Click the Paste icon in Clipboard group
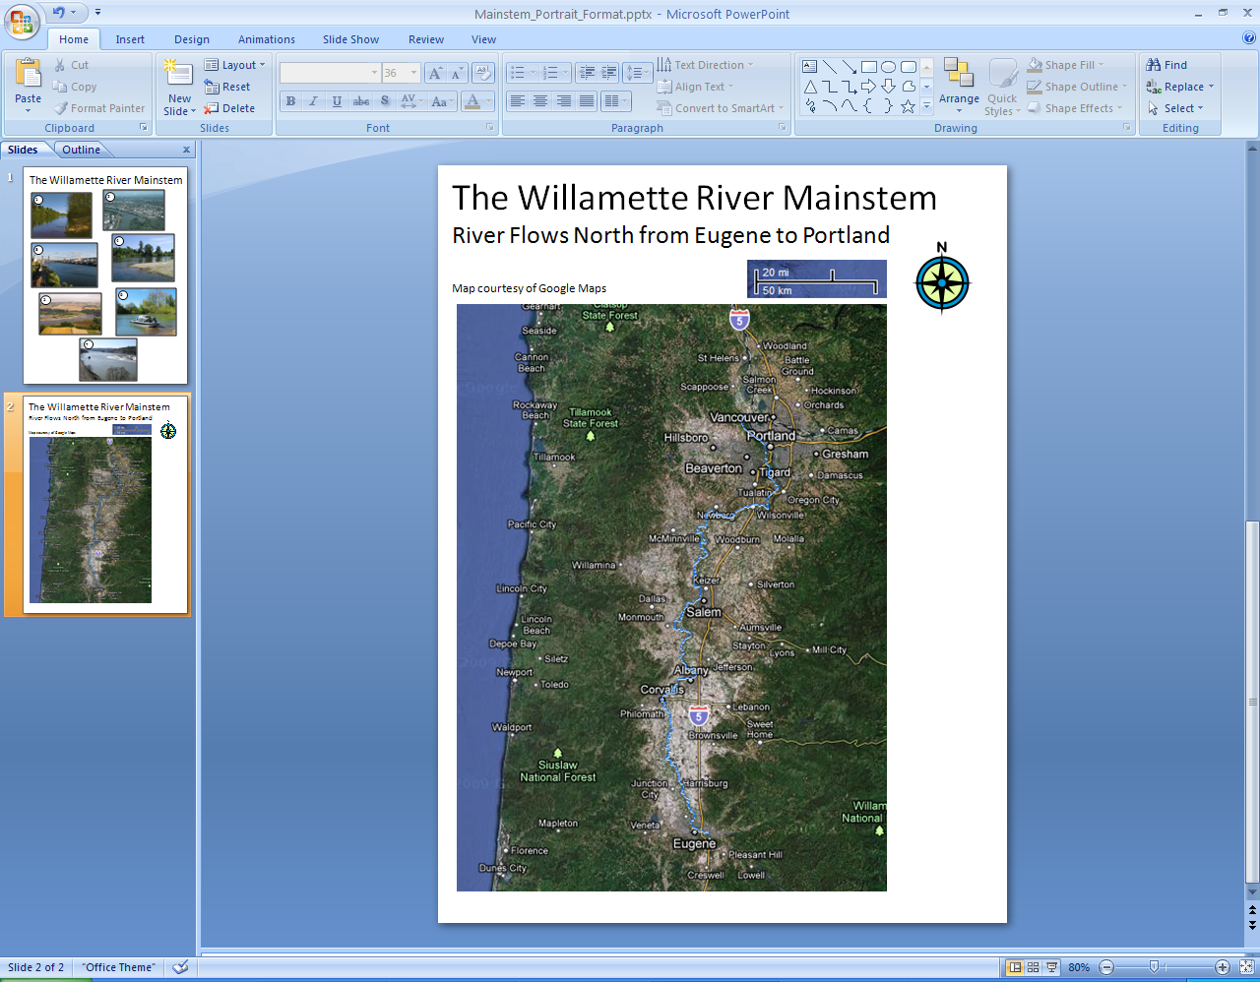Viewport: 1260px width, 982px height. coord(29,74)
